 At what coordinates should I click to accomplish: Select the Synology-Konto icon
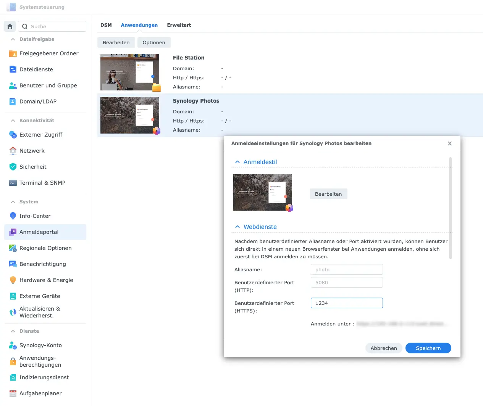point(13,345)
